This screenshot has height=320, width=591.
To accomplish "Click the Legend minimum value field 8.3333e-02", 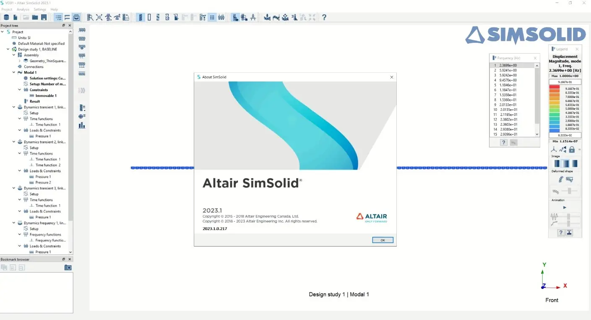I will tap(565, 135).
